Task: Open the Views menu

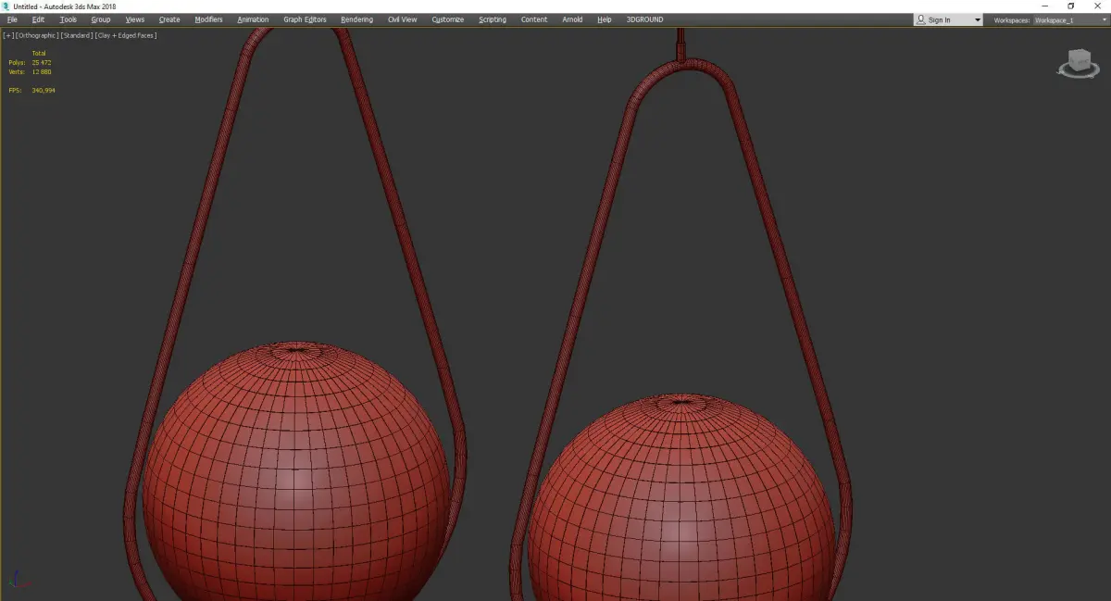Action: pos(135,19)
